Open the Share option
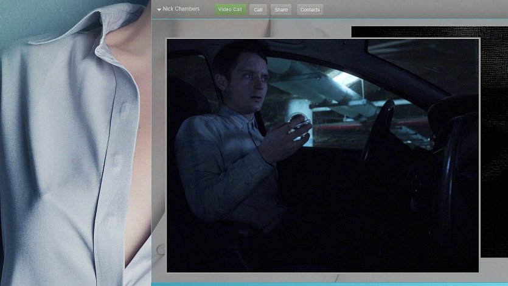 [x=280, y=10]
